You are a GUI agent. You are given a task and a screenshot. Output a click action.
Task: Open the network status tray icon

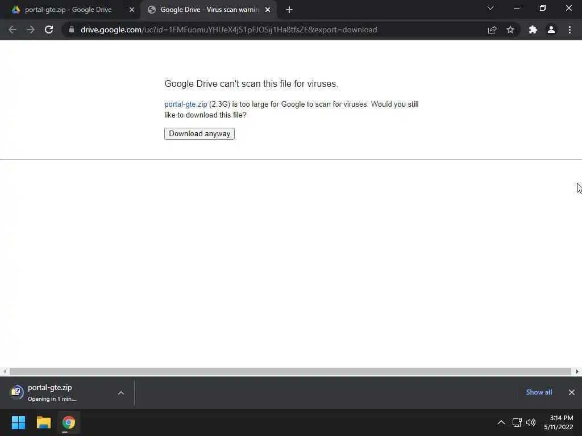coord(517,422)
